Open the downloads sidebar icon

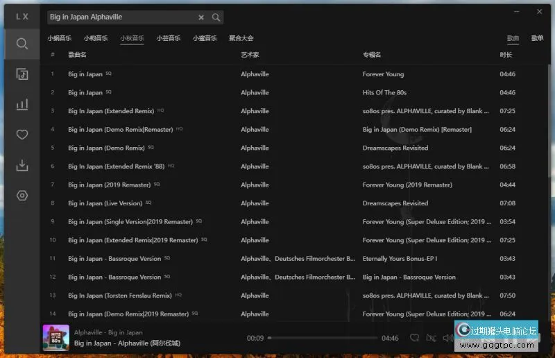[x=22, y=165]
